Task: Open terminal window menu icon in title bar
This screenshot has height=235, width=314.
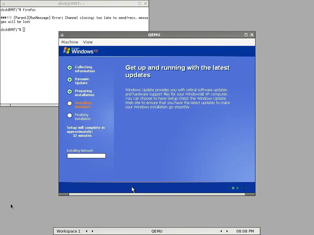Action: coord(3,4)
